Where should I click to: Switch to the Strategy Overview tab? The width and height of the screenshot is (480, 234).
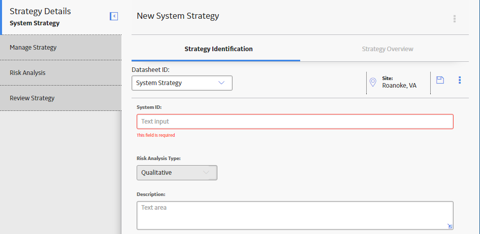point(388,49)
